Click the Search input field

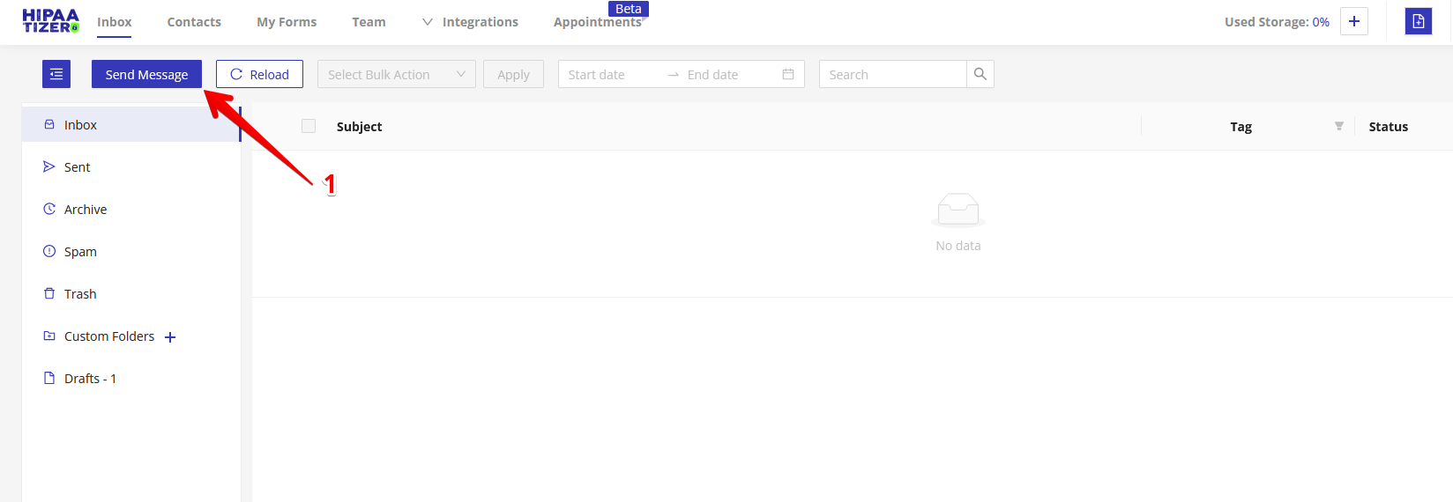892,74
